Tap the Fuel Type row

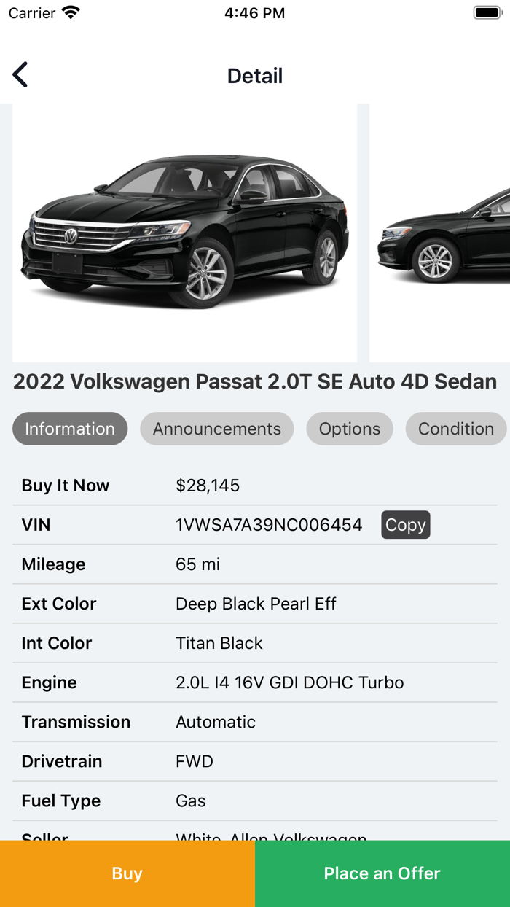255,801
